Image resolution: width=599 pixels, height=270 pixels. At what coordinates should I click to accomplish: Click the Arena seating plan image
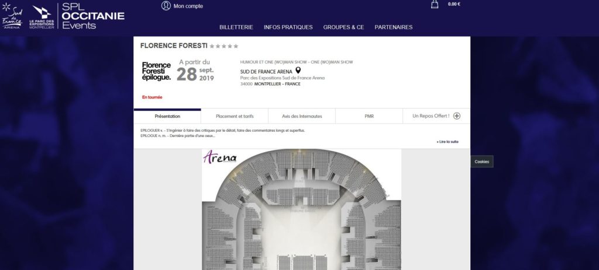[301, 209]
